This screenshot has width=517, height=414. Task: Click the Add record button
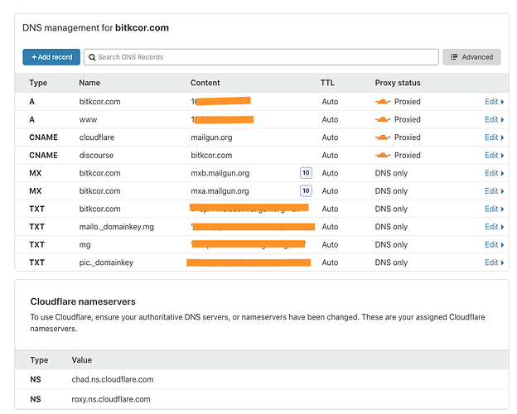51,57
